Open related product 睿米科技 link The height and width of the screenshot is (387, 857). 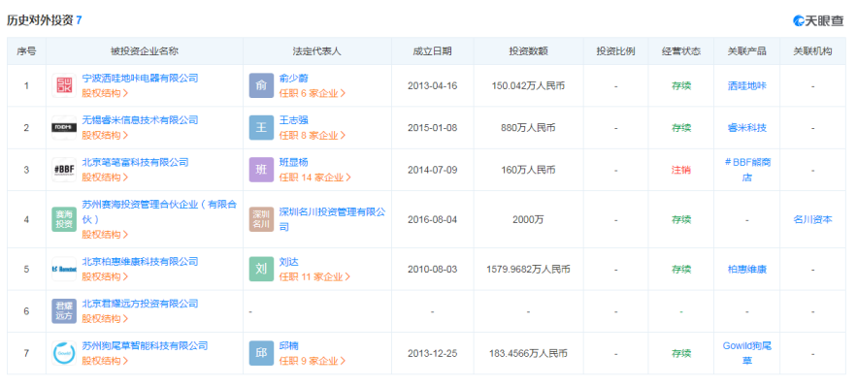tap(747, 128)
